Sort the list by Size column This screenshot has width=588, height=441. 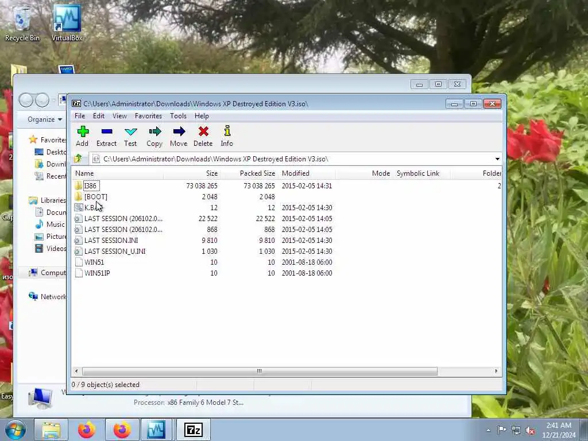pyautogui.click(x=192, y=173)
